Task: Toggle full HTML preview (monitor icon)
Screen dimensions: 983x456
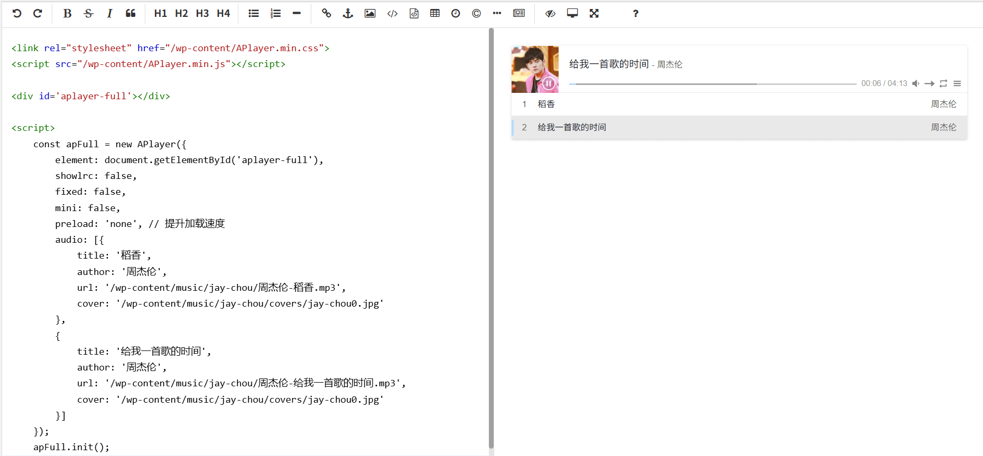Action: (572, 14)
